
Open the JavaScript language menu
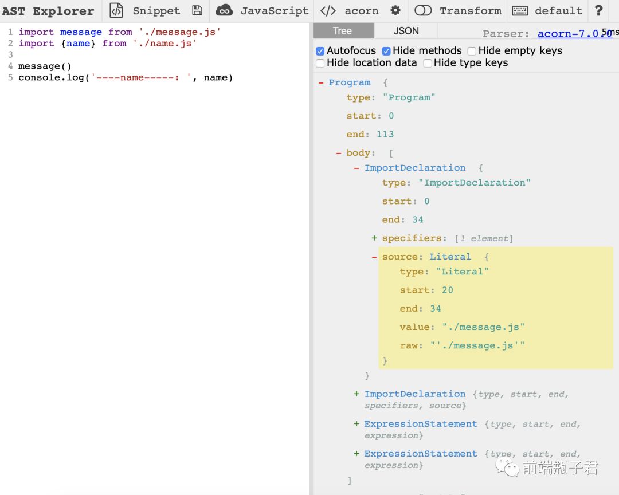pyautogui.click(x=275, y=11)
